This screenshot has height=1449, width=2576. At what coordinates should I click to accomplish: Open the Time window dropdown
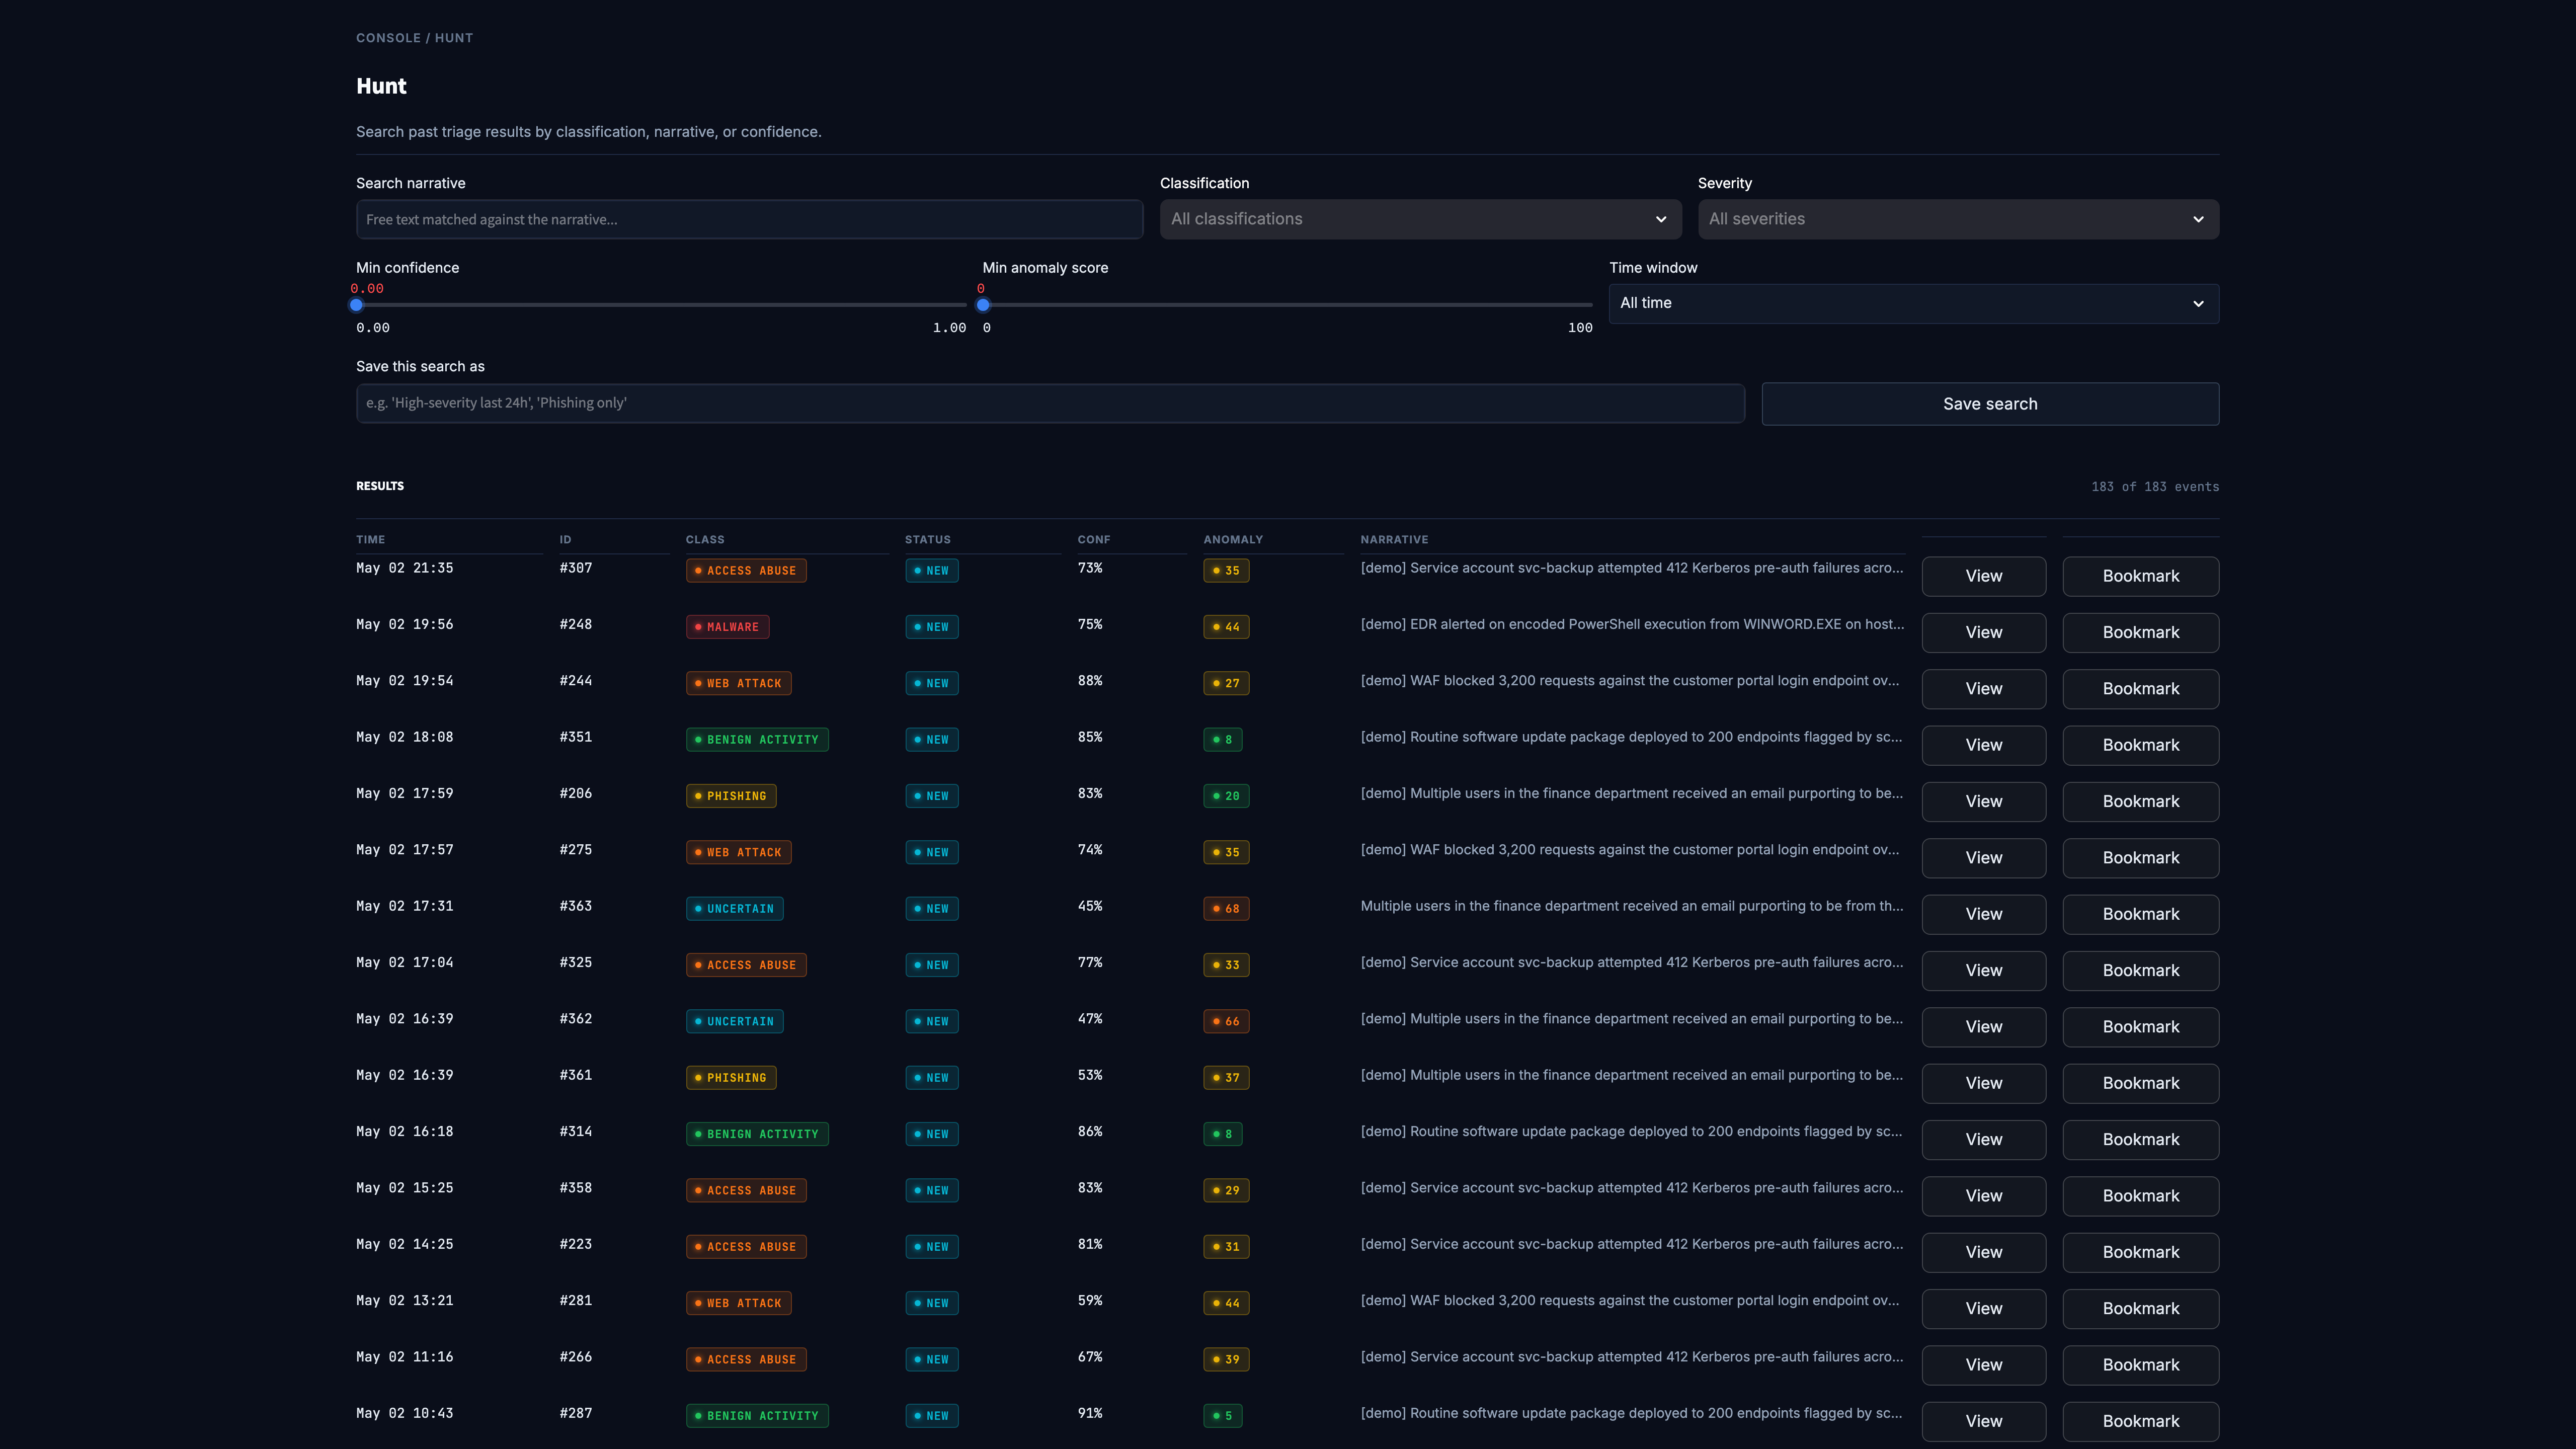1914,303
